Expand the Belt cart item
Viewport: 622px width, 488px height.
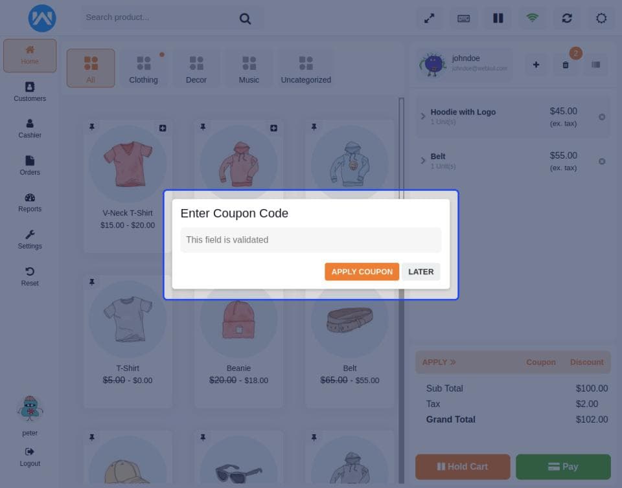point(423,161)
